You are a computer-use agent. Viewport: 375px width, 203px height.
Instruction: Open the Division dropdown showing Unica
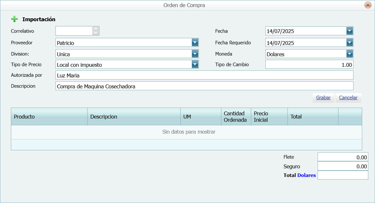click(195, 54)
